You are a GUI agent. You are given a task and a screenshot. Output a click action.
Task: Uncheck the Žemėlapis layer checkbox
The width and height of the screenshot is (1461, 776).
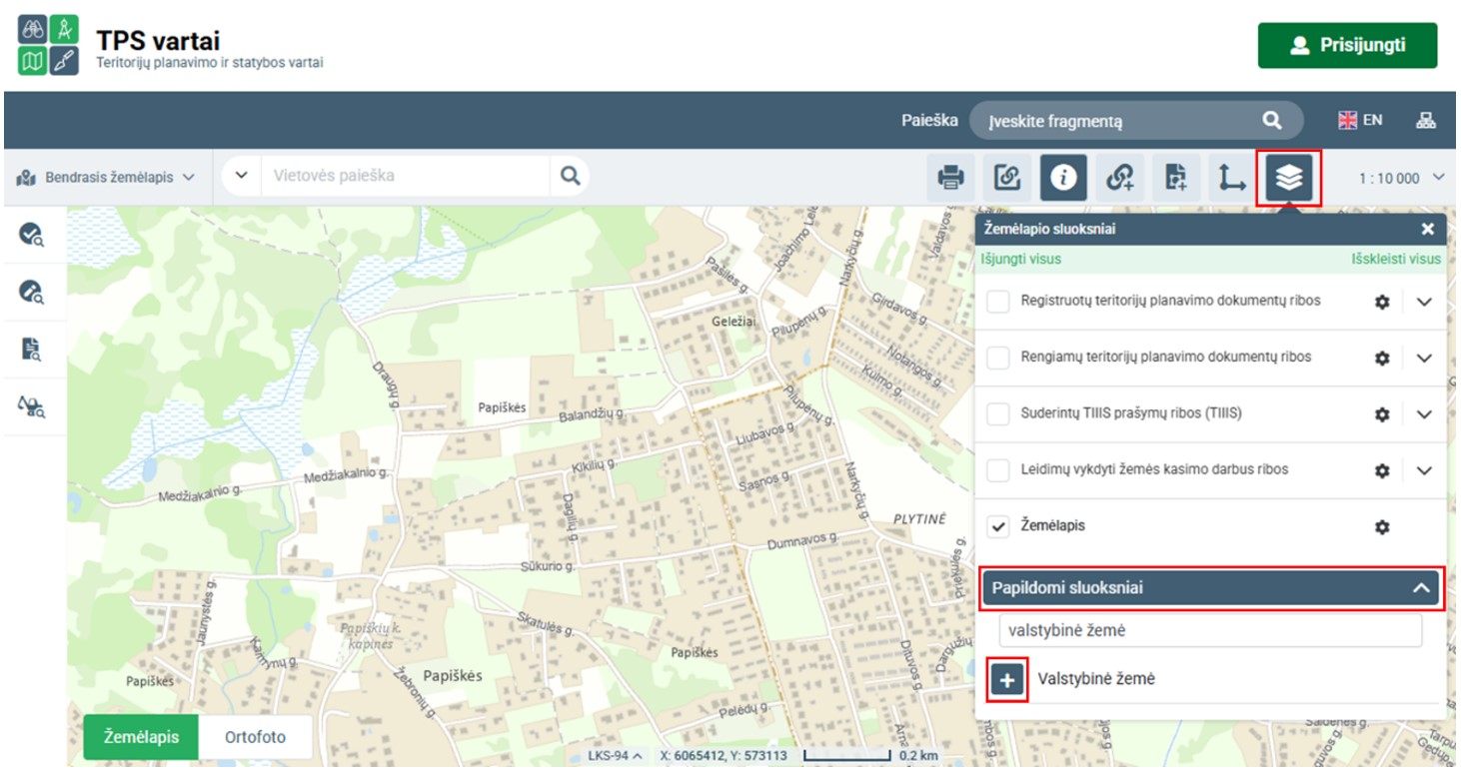pos(998,526)
